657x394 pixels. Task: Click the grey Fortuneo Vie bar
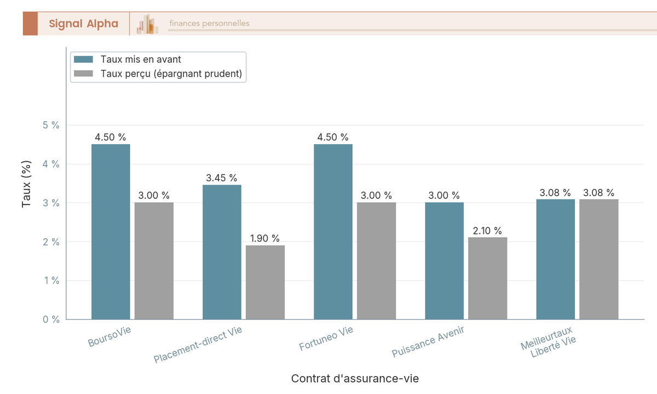376,261
